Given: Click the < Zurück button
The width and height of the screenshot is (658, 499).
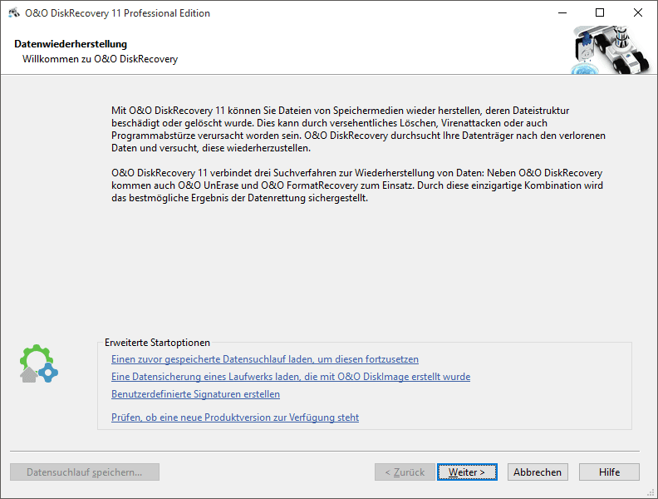Looking at the screenshot, I should 405,472.
